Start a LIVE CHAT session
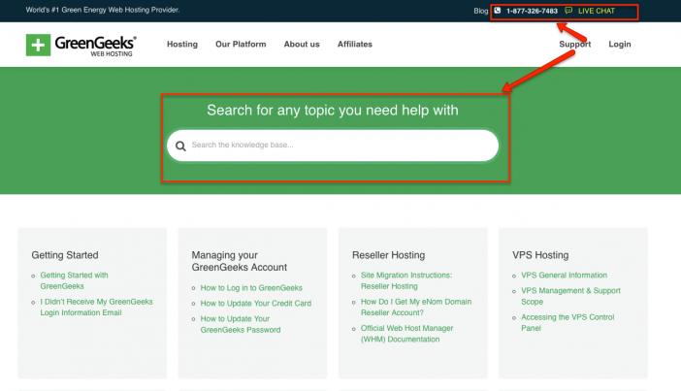Screen dimensions: 681x391 (597, 11)
